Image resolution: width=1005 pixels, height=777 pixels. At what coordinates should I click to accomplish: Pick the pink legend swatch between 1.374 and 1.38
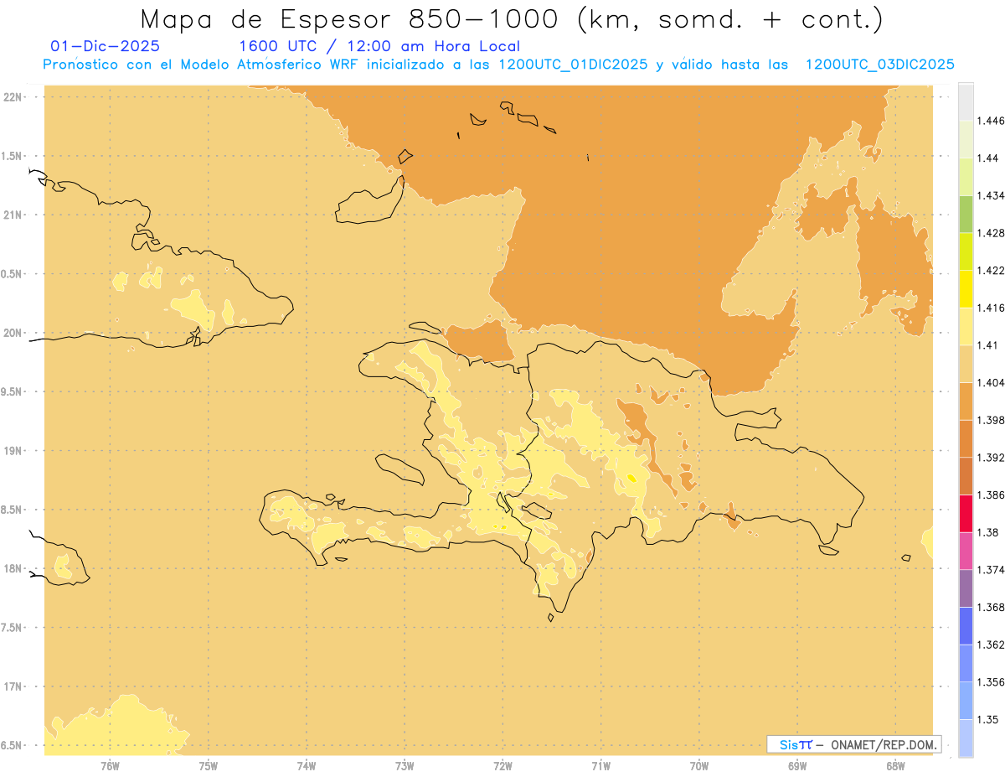tap(966, 551)
